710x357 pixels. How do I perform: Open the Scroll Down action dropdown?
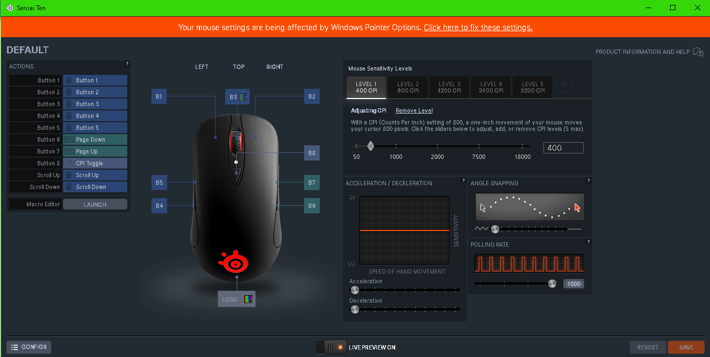(x=95, y=187)
